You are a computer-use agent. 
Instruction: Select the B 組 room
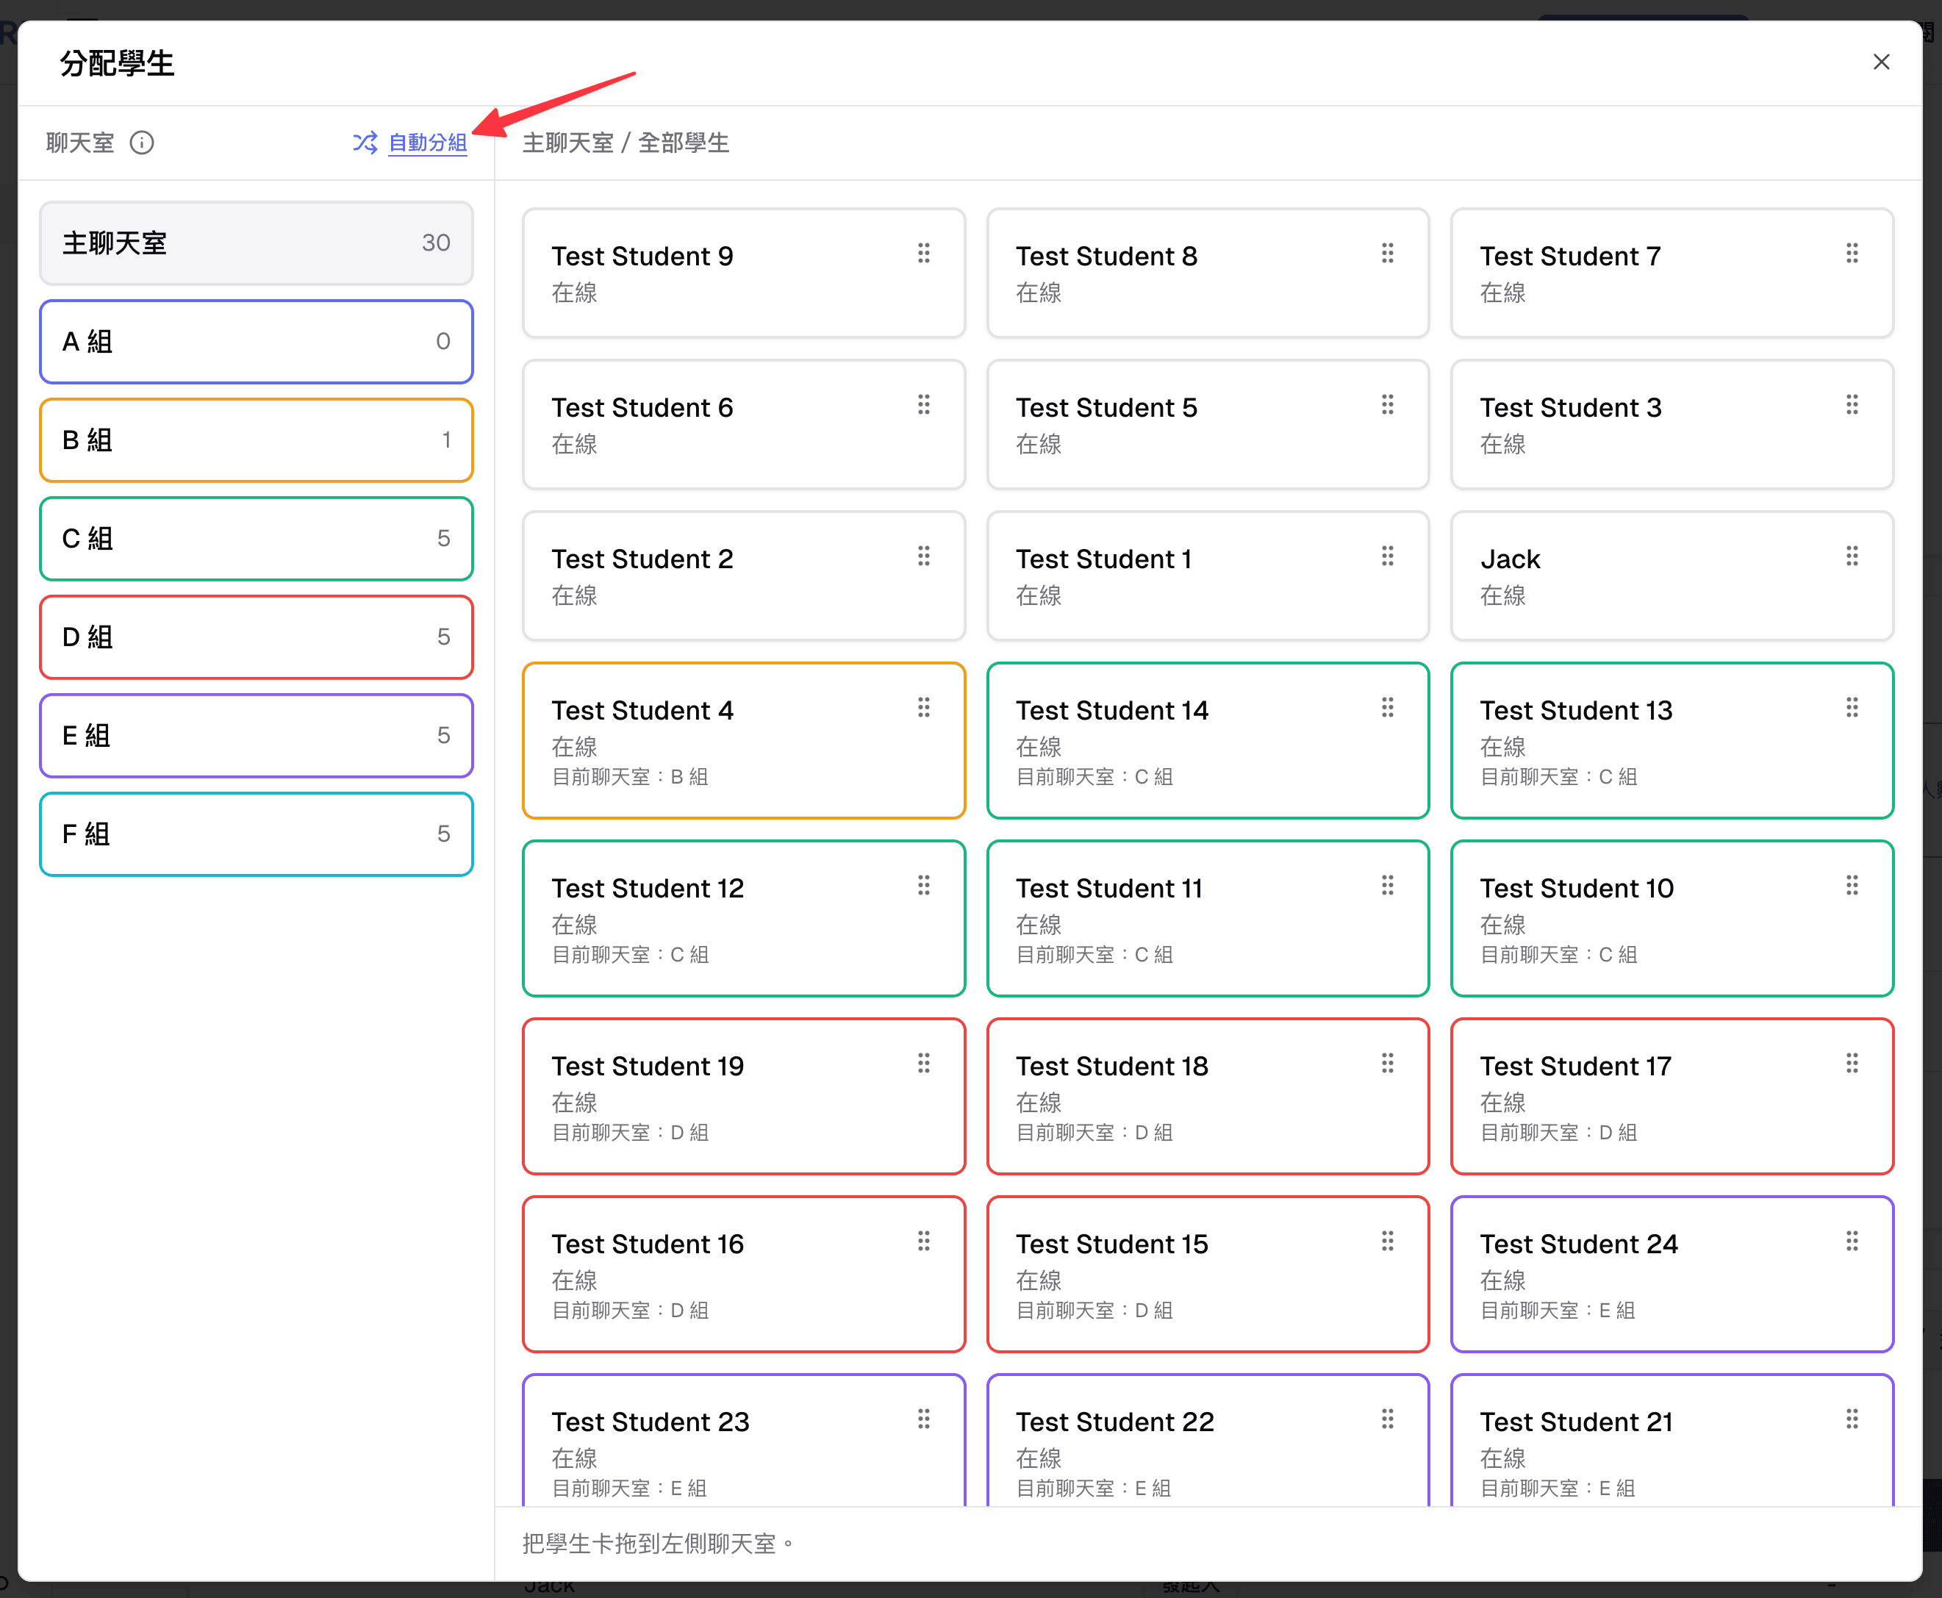(256, 440)
